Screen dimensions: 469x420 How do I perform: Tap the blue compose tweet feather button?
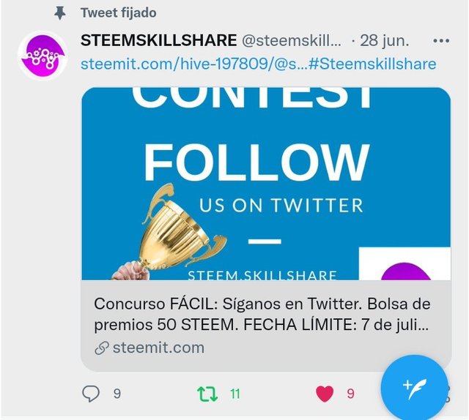pos(415,389)
